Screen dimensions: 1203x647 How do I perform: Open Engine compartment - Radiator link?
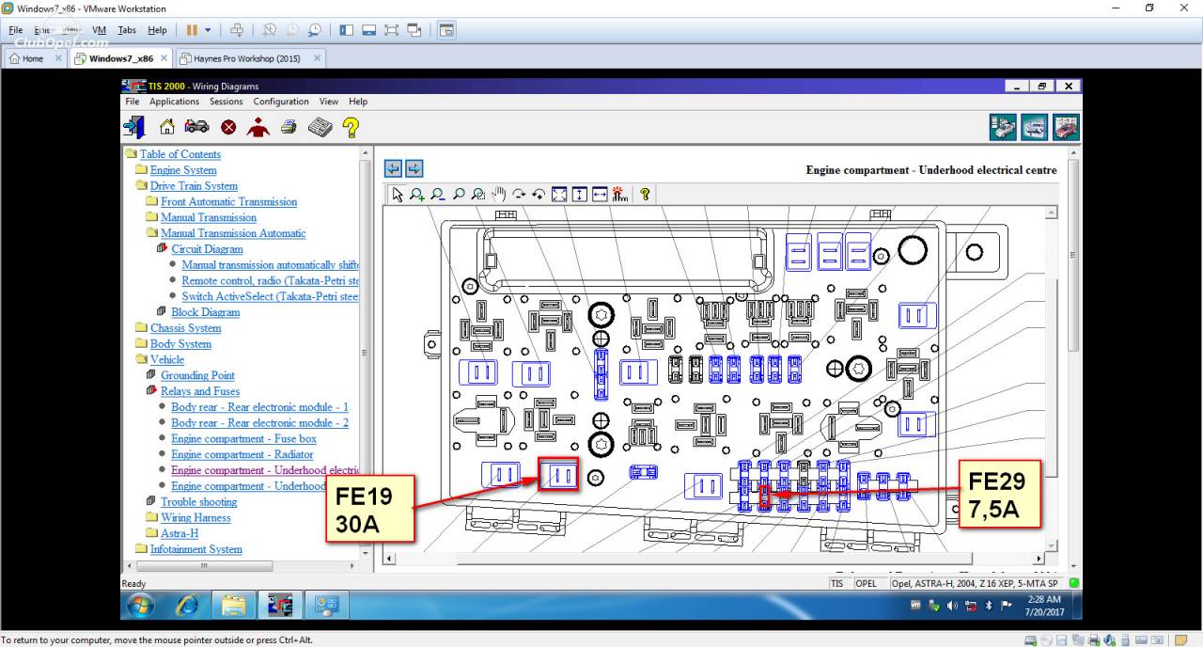click(242, 455)
